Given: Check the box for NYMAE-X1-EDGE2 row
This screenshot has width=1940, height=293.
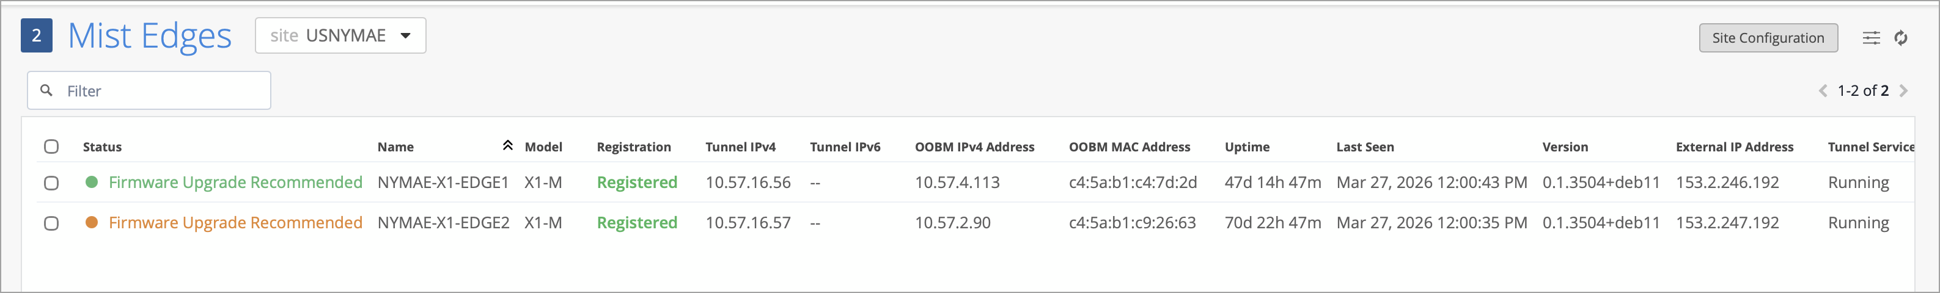Looking at the screenshot, I should [51, 223].
